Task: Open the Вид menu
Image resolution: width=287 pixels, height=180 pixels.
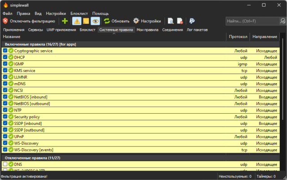Action: pyautogui.click(x=38, y=13)
